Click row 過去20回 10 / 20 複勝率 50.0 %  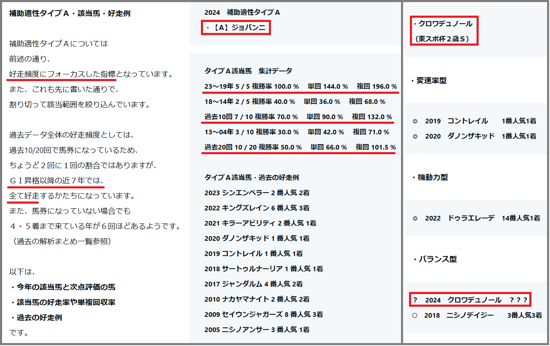300,147
